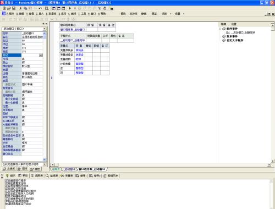Click the 底色 default color value

tap(32, 77)
